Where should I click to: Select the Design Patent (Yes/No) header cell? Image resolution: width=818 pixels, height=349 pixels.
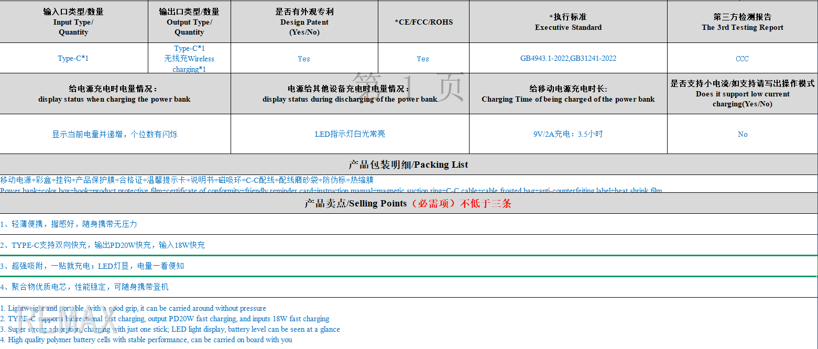304,22
